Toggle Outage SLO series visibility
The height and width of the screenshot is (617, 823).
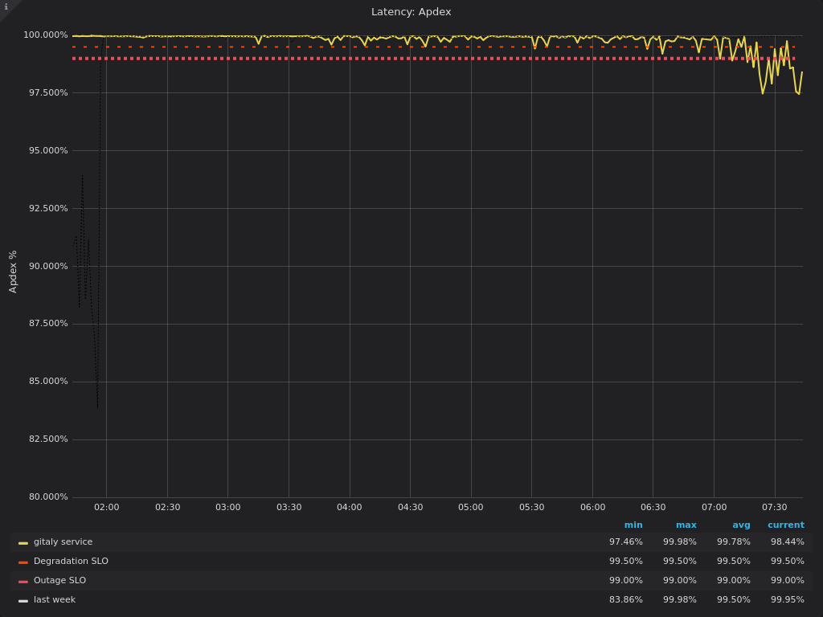coord(59,581)
